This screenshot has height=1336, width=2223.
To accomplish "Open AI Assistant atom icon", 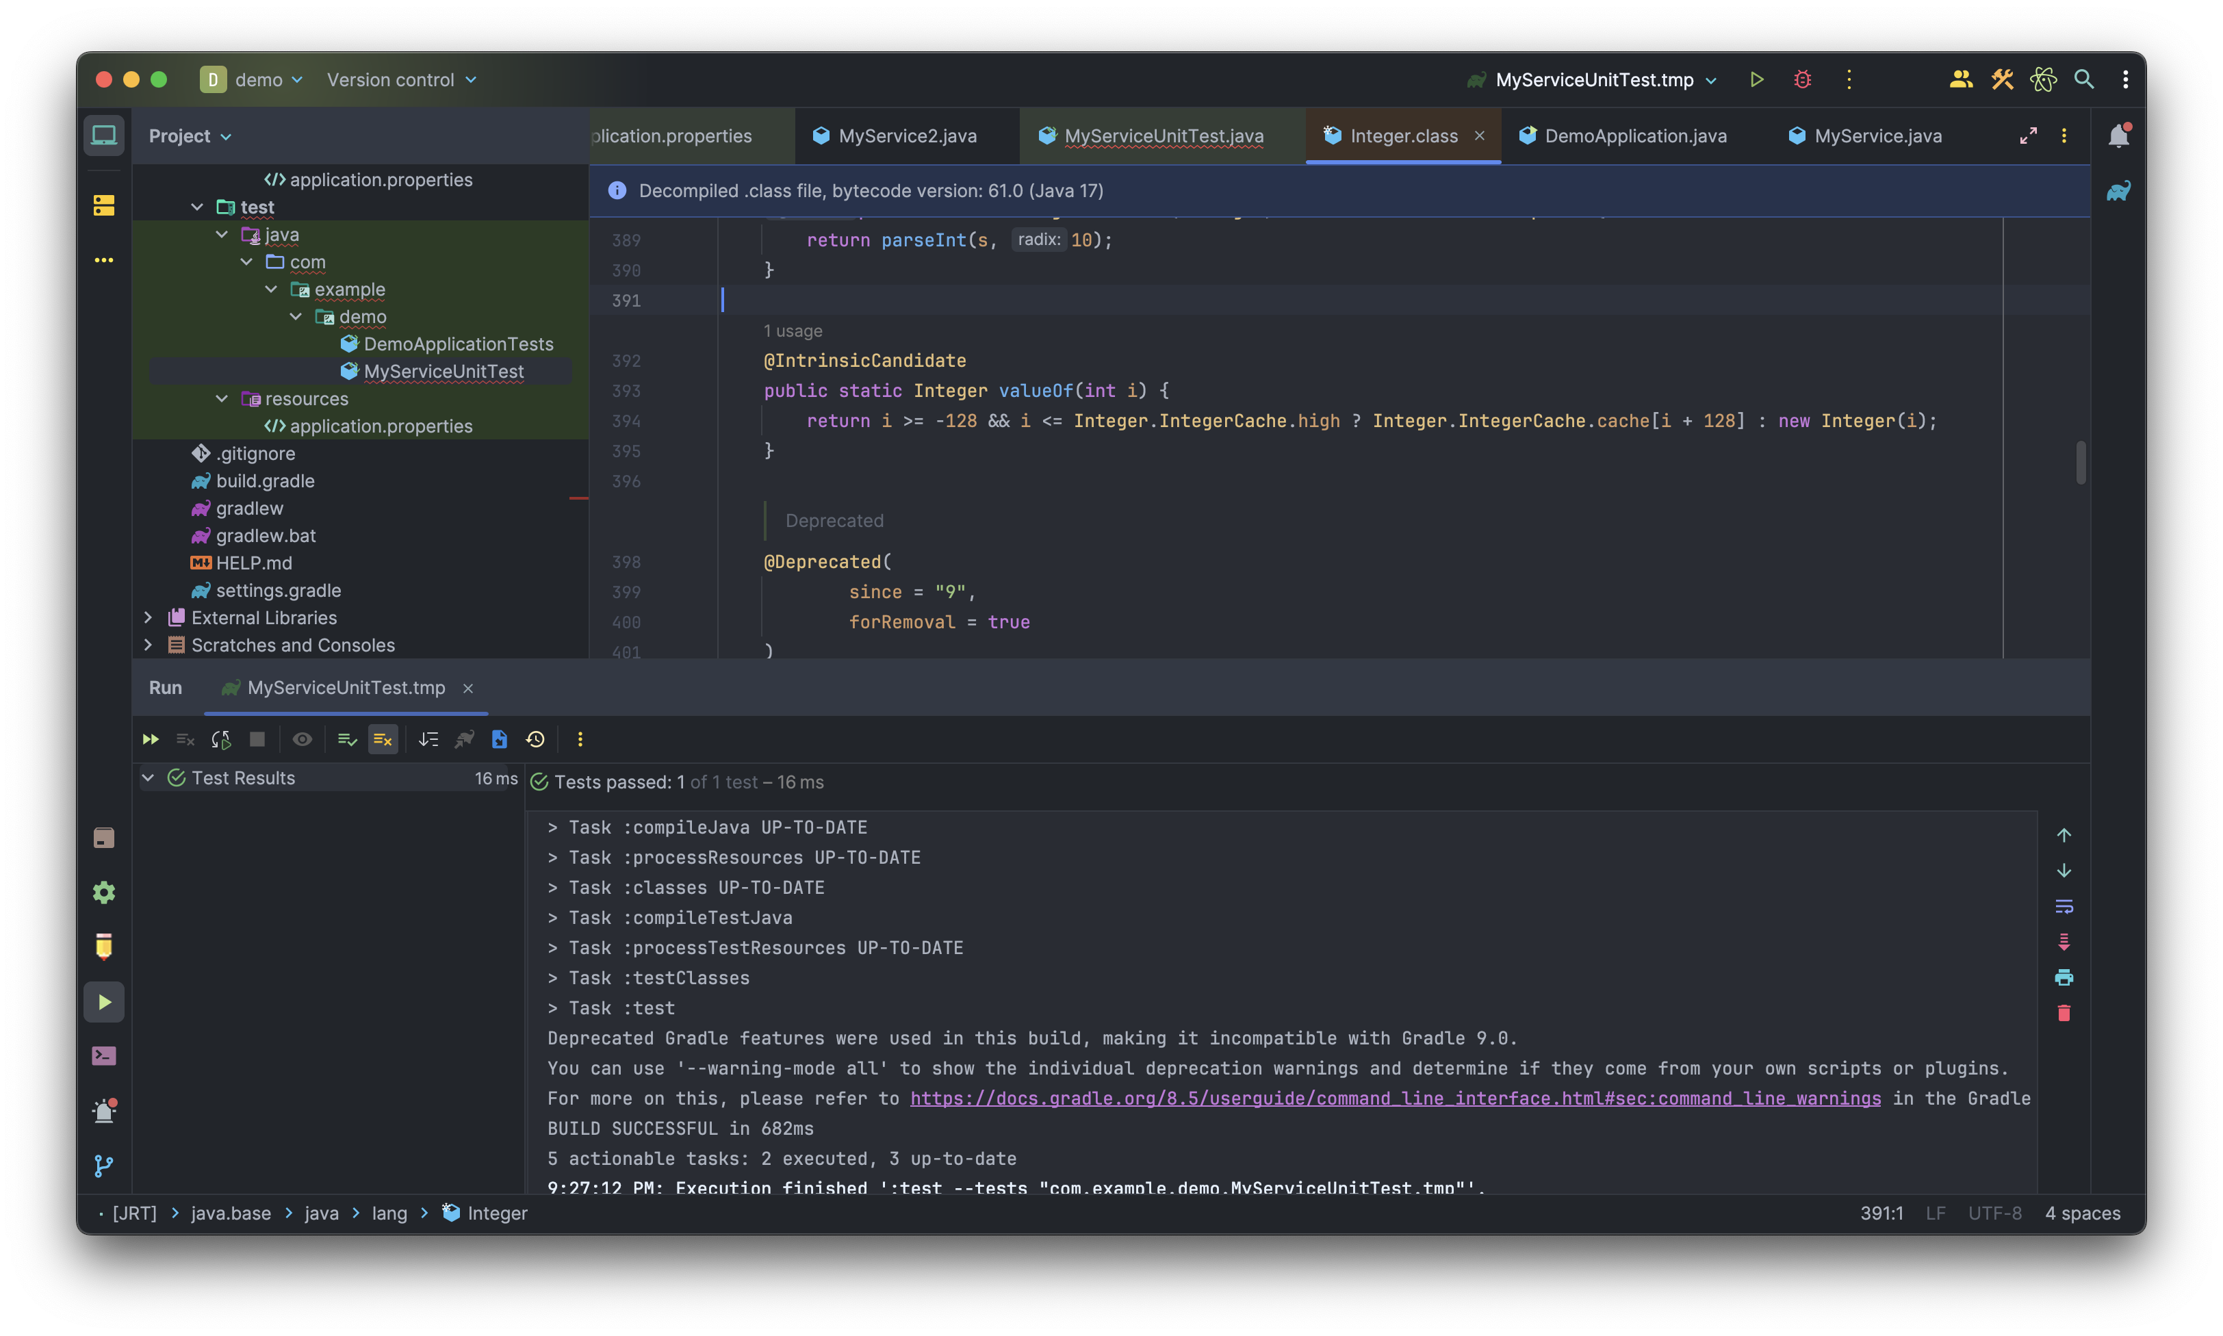I will [2043, 79].
